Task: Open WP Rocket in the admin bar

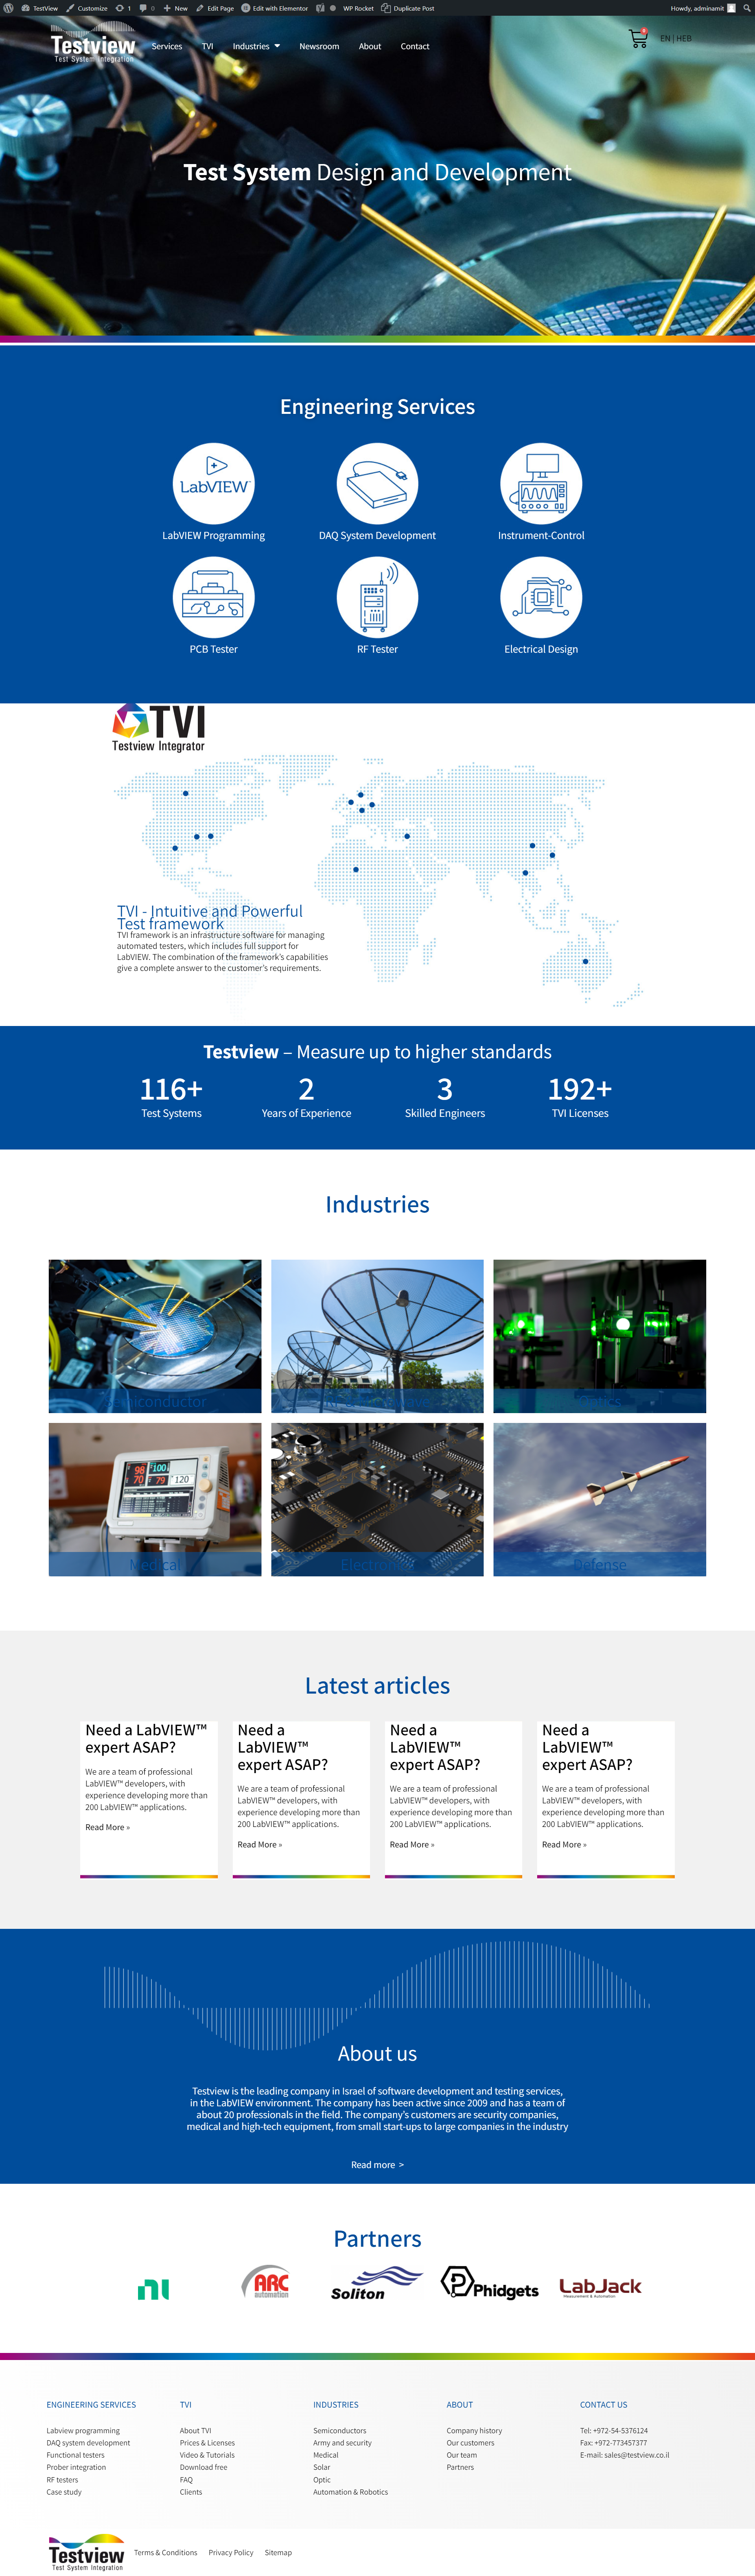Action: pyautogui.click(x=358, y=8)
